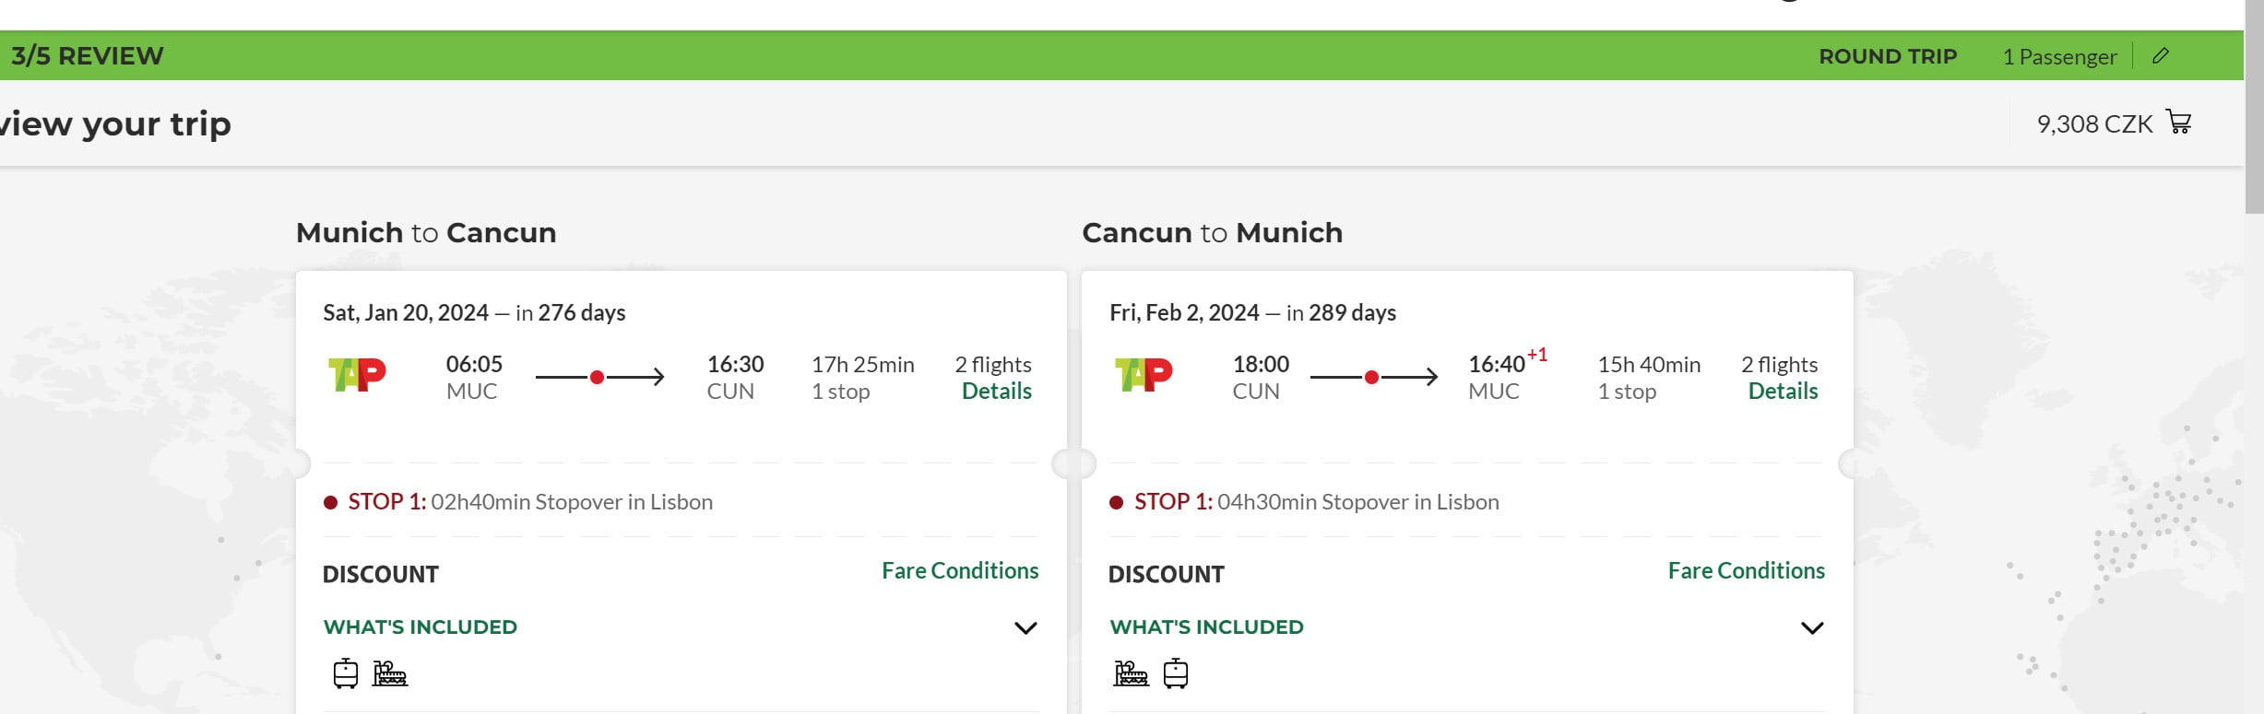This screenshot has width=2264, height=714.
Task: Expand What's Included chevron for Munich to Cancun
Action: click(1025, 628)
